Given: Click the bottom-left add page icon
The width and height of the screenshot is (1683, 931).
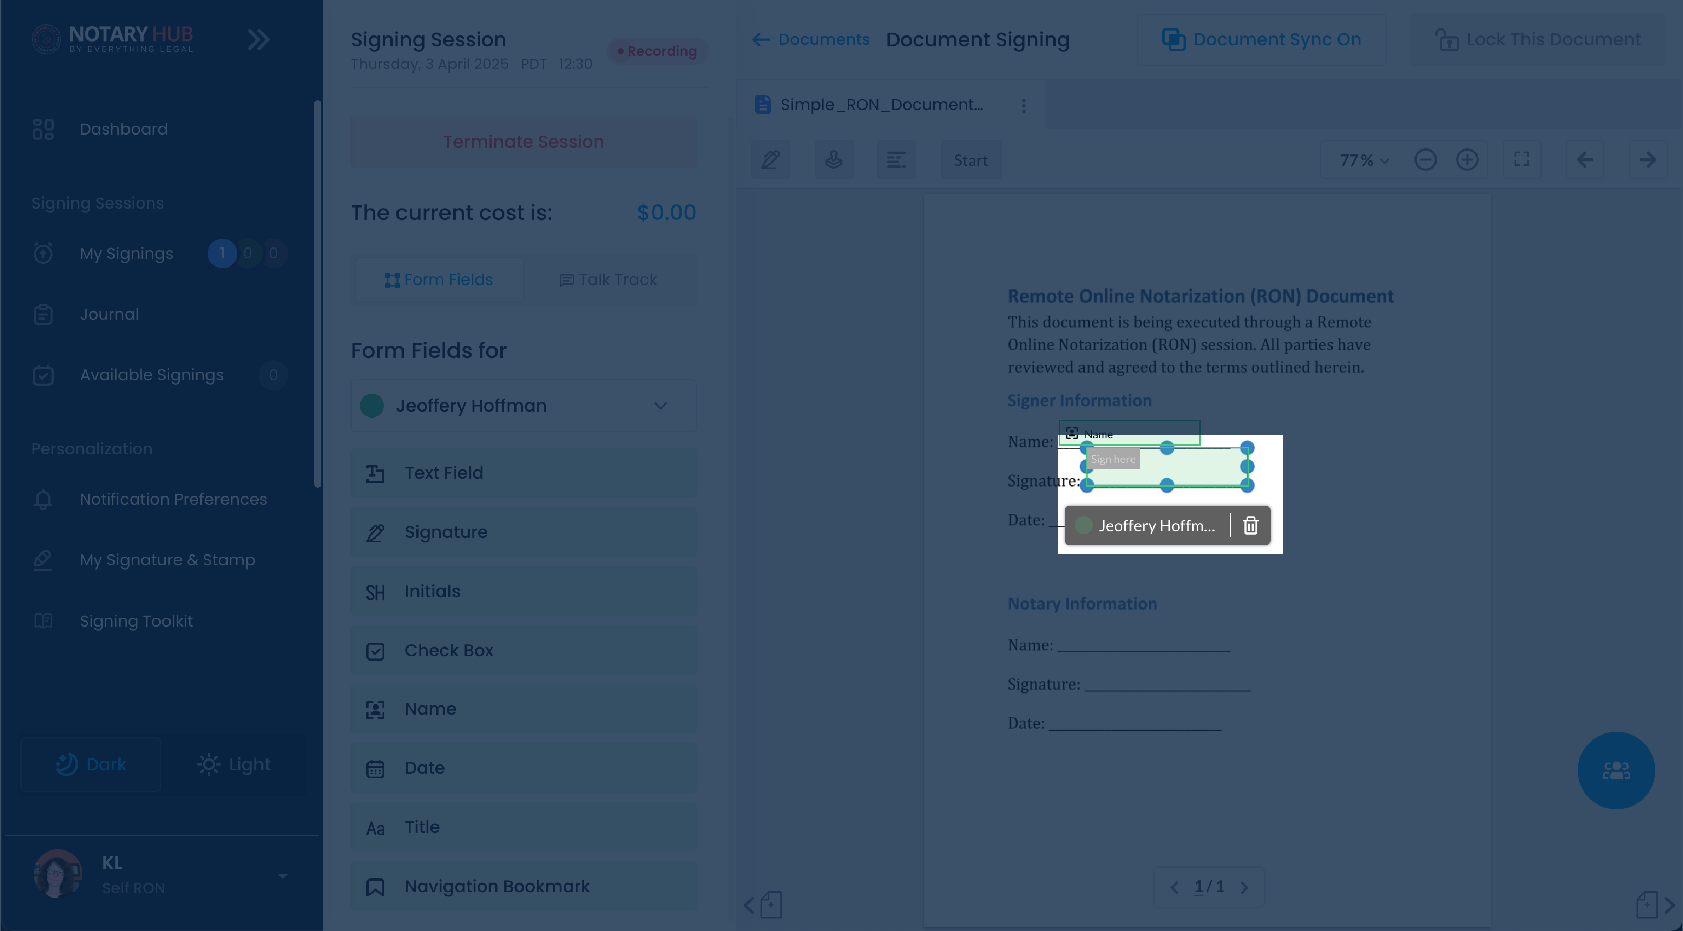Looking at the screenshot, I should [771, 906].
